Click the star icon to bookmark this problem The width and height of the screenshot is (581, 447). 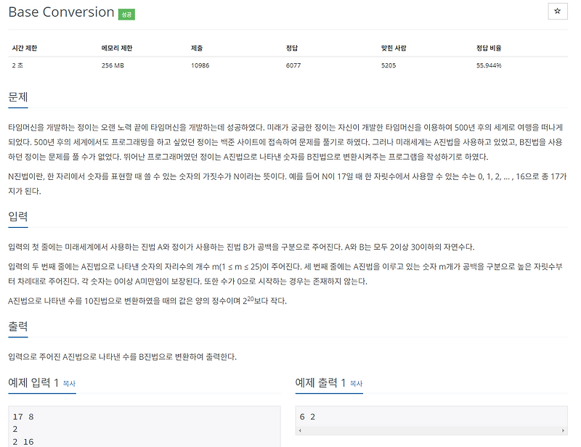click(x=558, y=12)
